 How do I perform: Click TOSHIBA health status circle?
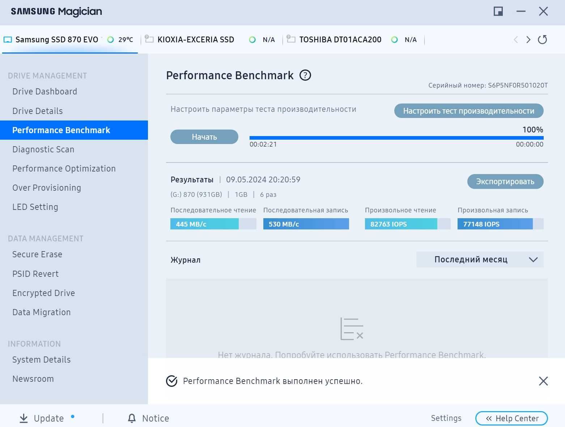click(394, 39)
